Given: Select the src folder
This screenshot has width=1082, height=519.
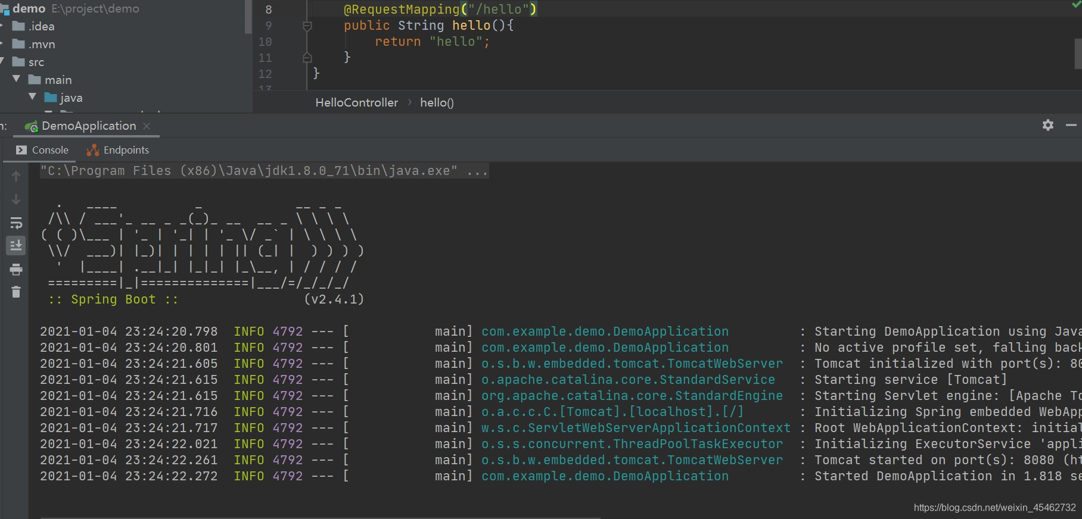Looking at the screenshot, I should click(28, 62).
